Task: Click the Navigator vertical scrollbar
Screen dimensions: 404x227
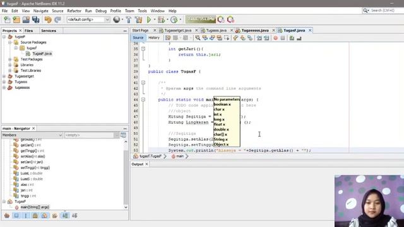Action: 126,175
